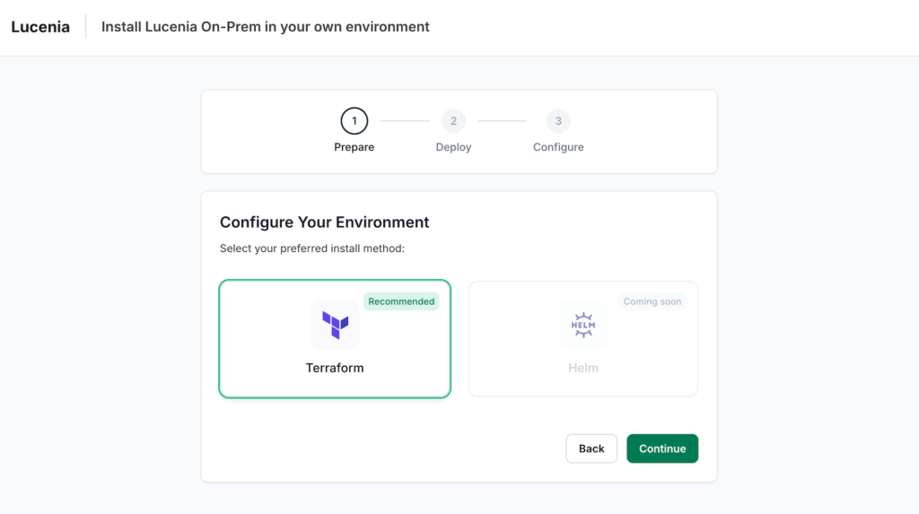The height and width of the screenshot is (514, 919).
Task: Click the Helm logo icon
Action: click(x=583, y=325)
